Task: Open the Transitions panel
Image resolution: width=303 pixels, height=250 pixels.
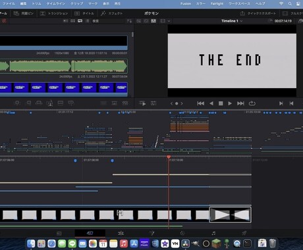Action: (x=54, y=13)
